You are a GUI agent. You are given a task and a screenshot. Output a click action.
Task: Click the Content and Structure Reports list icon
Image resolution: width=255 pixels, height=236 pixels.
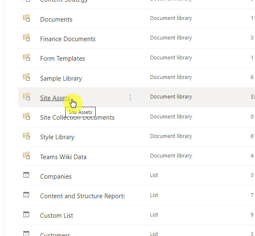pyautogui.click(x=26, y=195)
